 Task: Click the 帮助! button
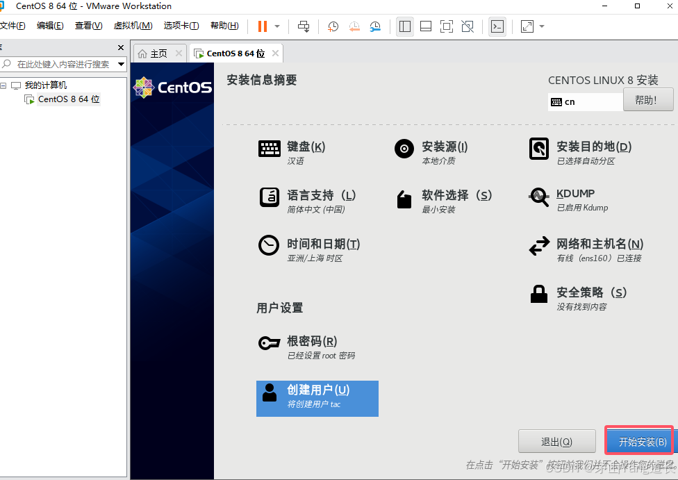[x=648, y=100]
